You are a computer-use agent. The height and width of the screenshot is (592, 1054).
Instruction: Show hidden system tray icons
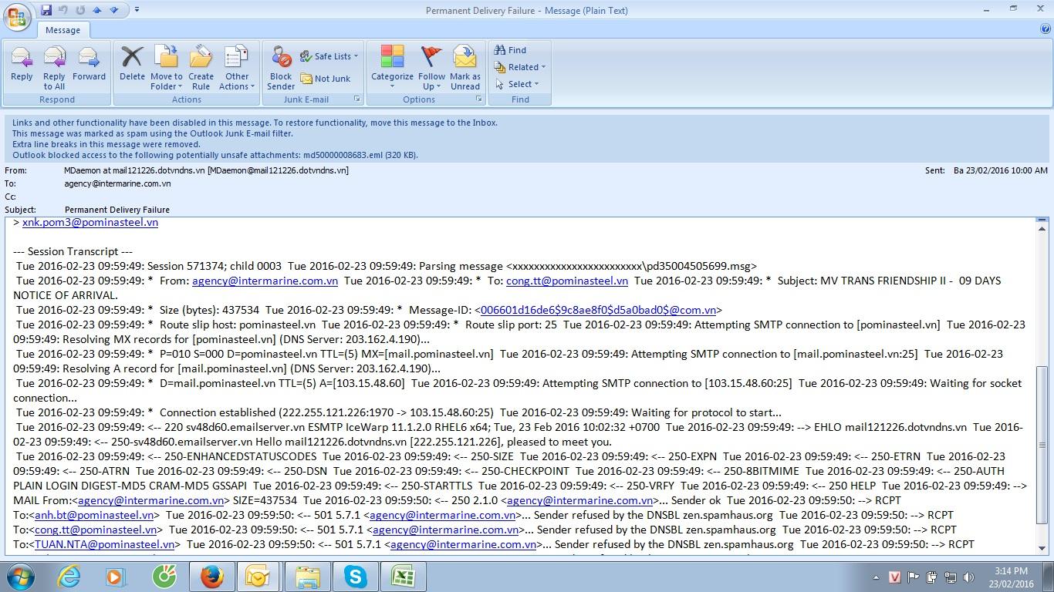[876, 577]
